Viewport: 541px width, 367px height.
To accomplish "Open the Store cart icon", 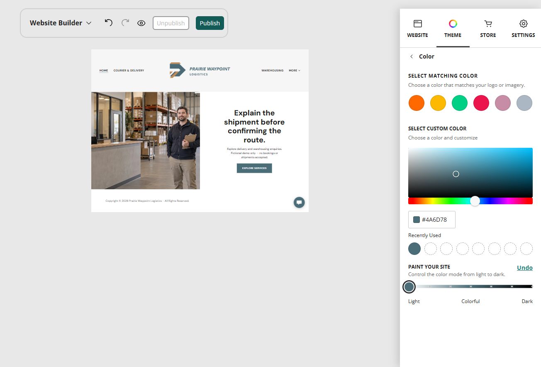I will (x=488, y=24).
